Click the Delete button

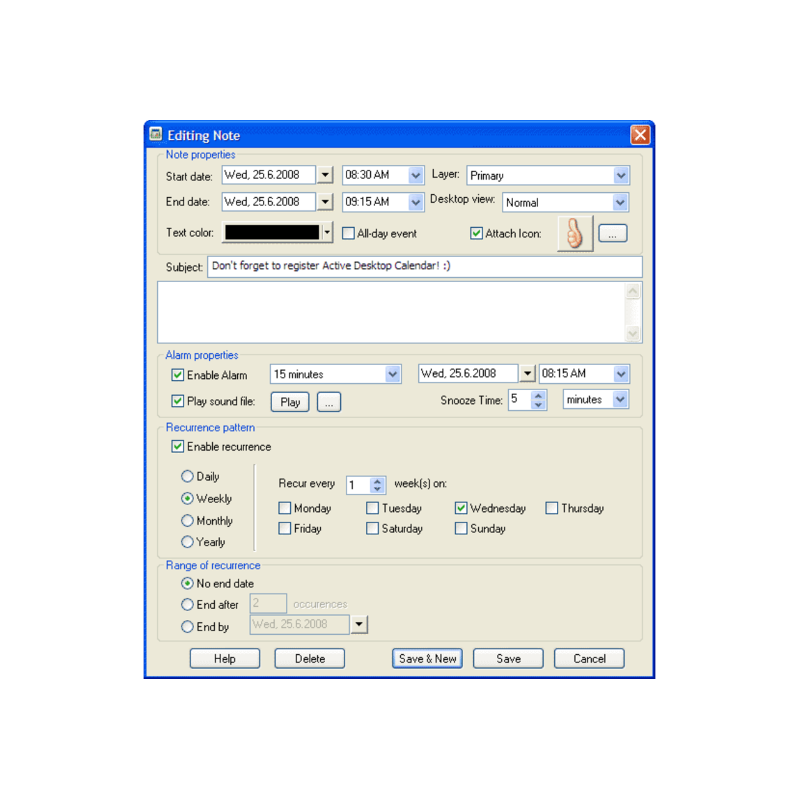(310, 659)
